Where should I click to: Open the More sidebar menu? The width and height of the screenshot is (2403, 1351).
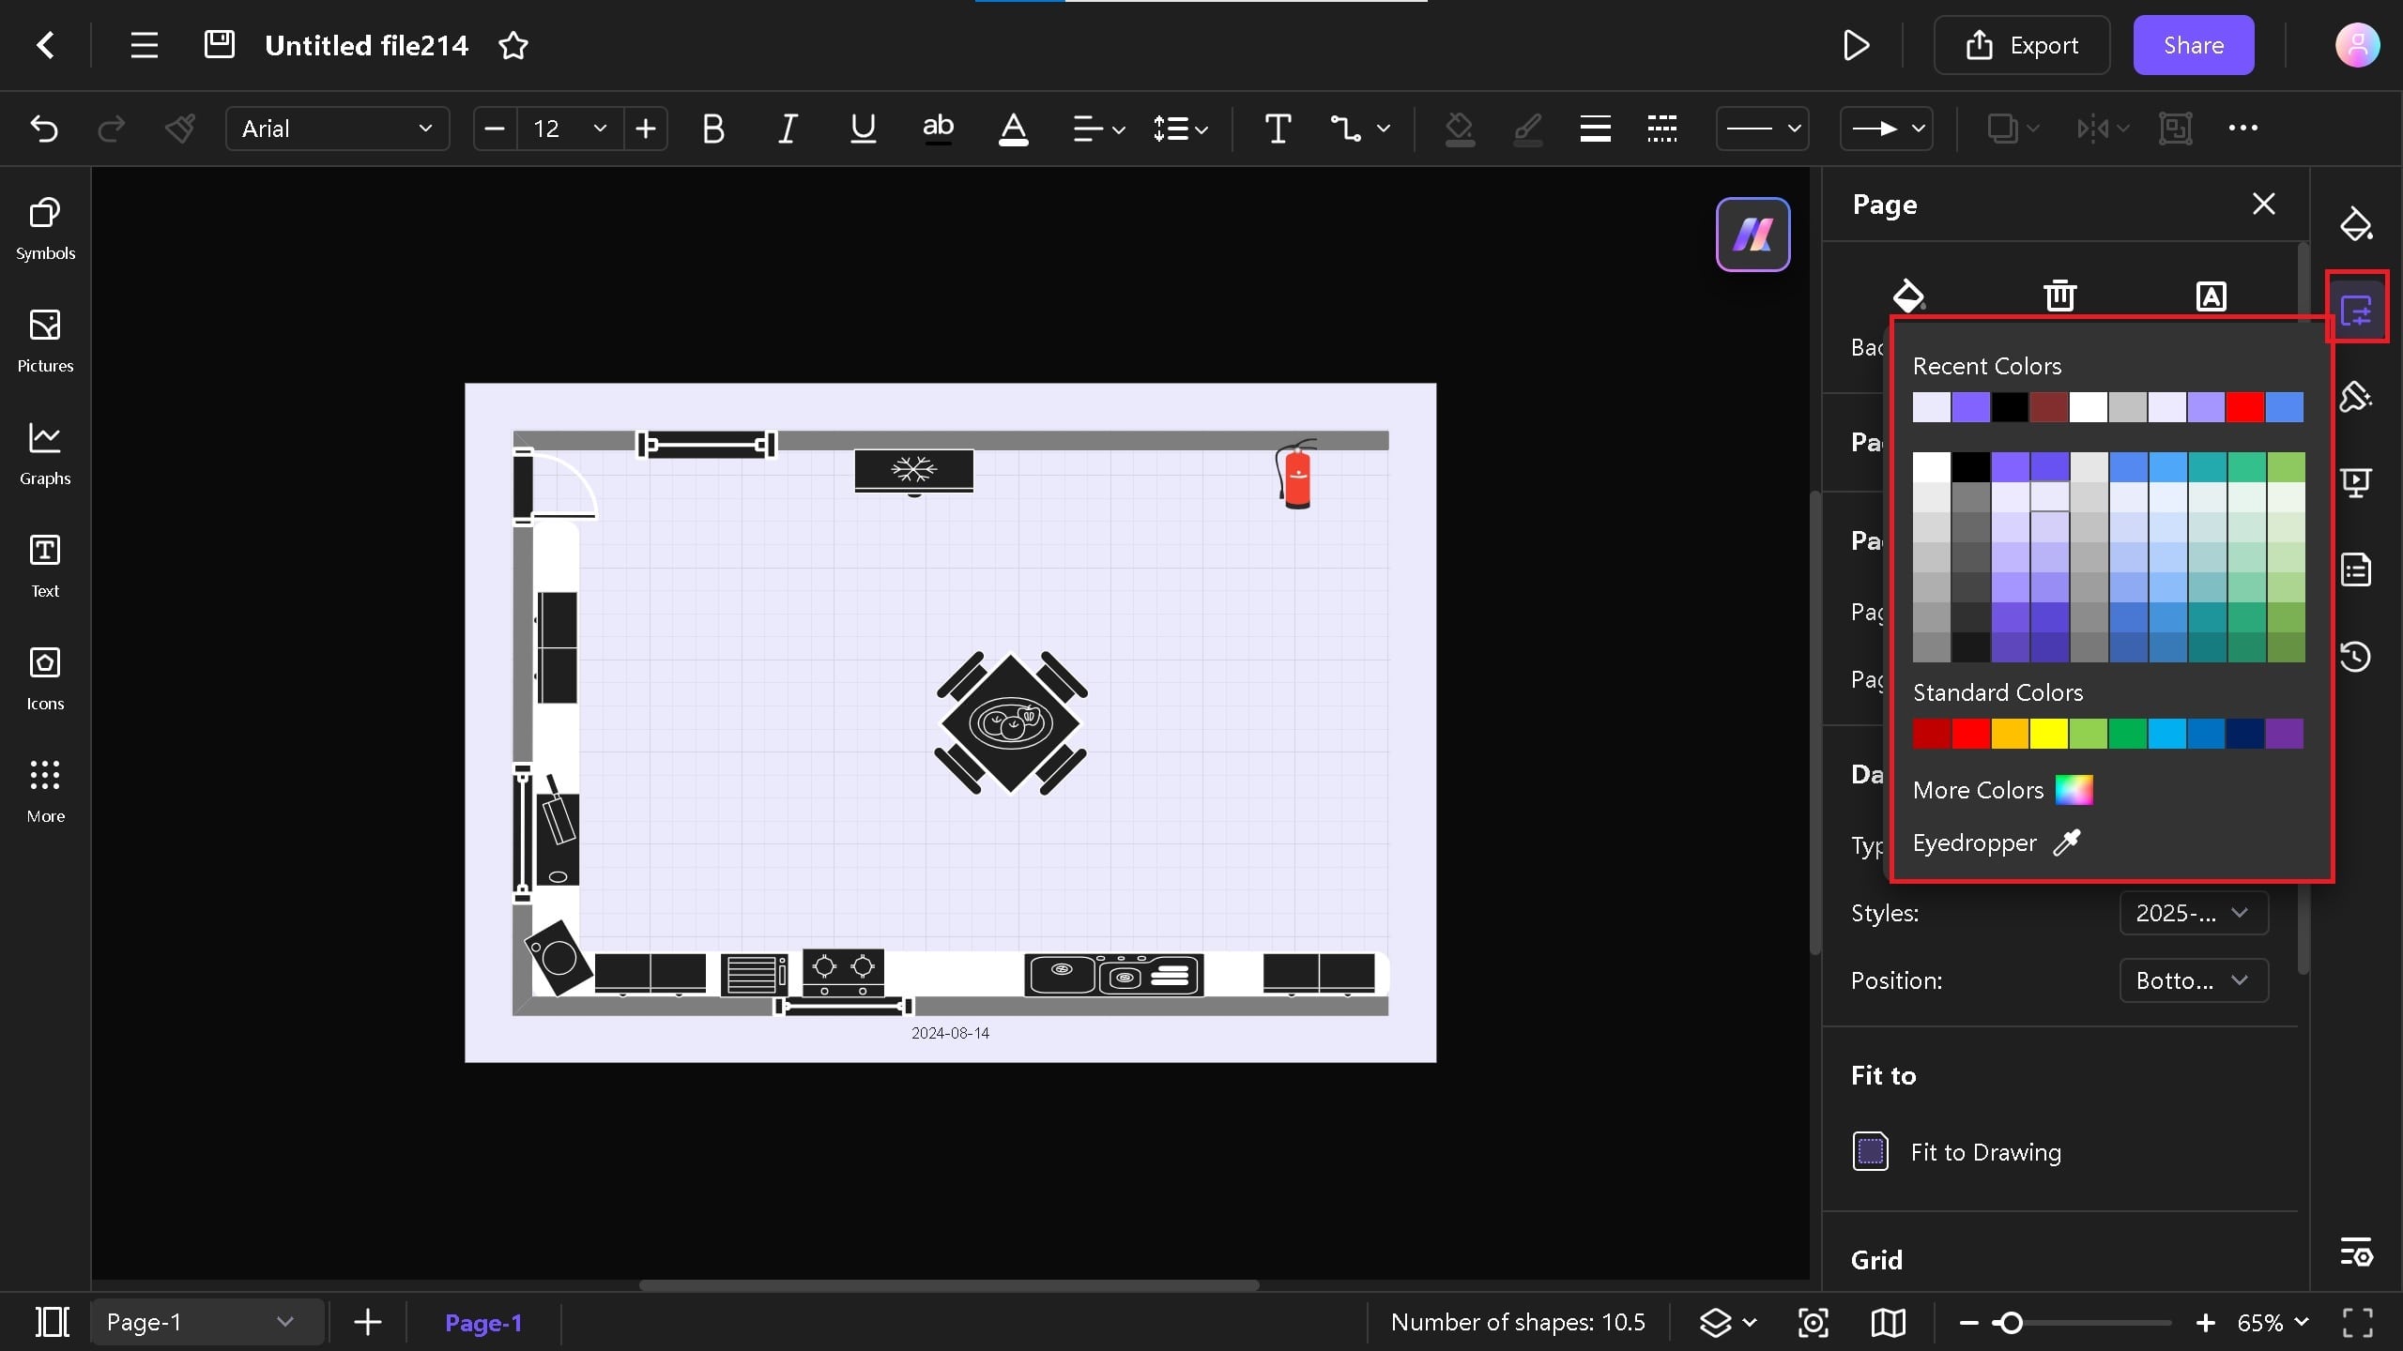(x=45, y=792)
